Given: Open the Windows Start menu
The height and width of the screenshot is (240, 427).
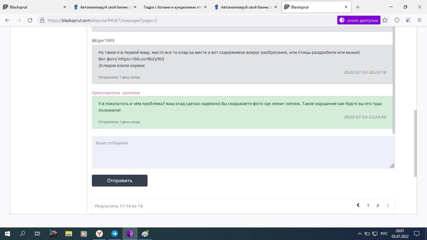Looking at the screenshot, I should click(7, 234).
